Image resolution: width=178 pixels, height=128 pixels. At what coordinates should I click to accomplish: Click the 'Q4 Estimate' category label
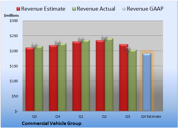coord(151,116)
